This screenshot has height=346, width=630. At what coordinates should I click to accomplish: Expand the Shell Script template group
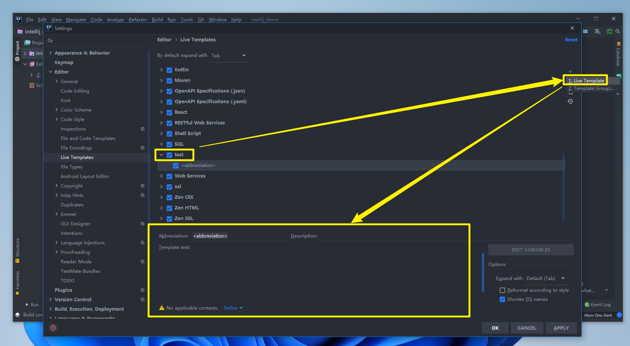[161, 134]
